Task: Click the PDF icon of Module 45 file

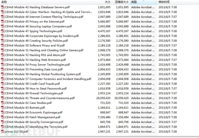Action: click(x=3, y=21)
